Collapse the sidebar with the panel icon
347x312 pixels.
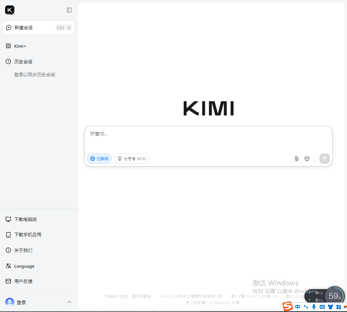point(69,10)
